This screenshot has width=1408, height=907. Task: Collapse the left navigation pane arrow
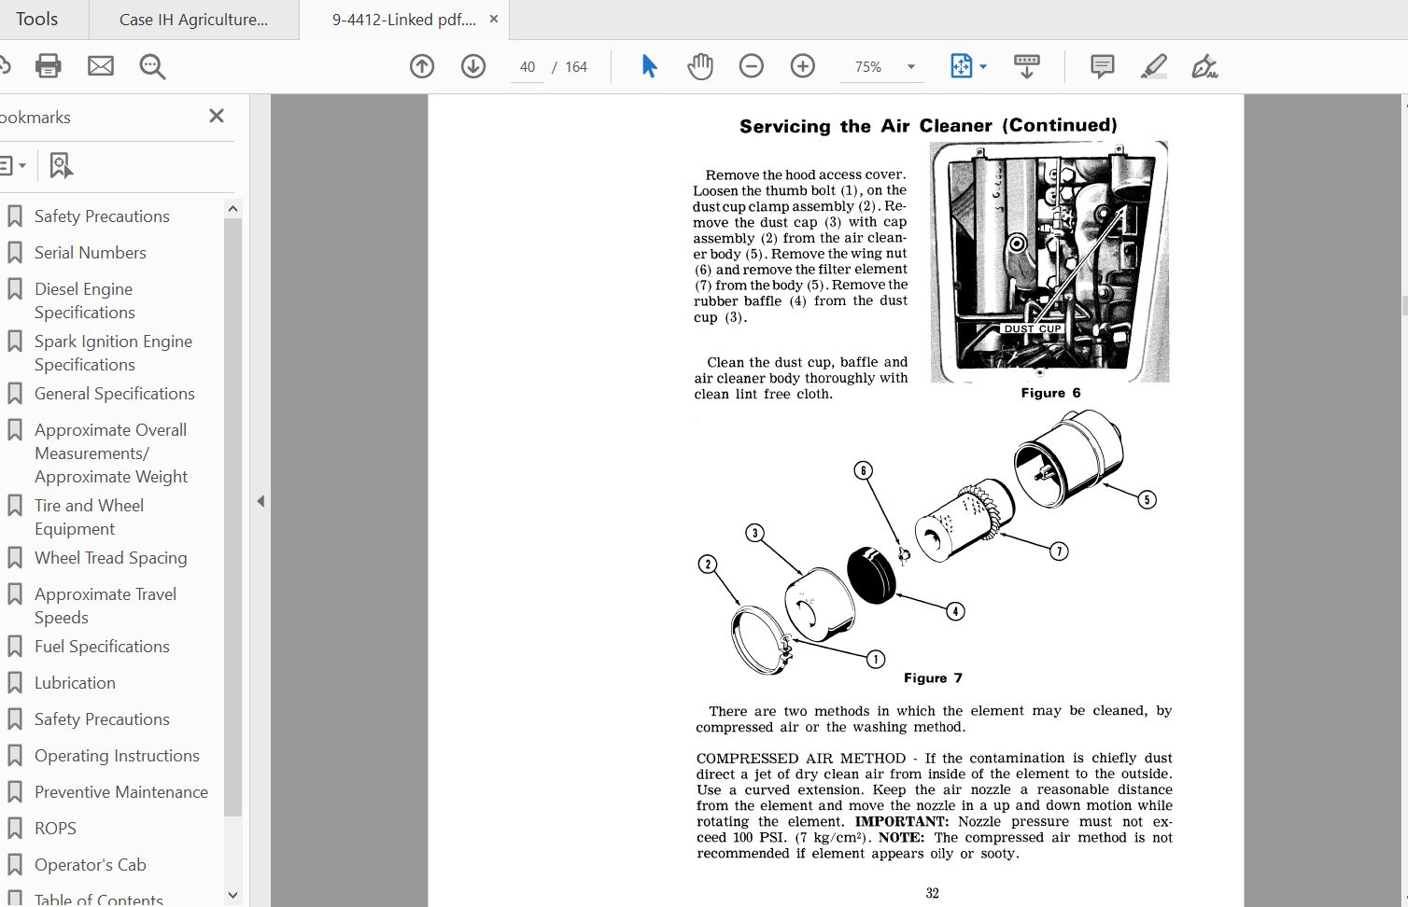coord(260,501)
